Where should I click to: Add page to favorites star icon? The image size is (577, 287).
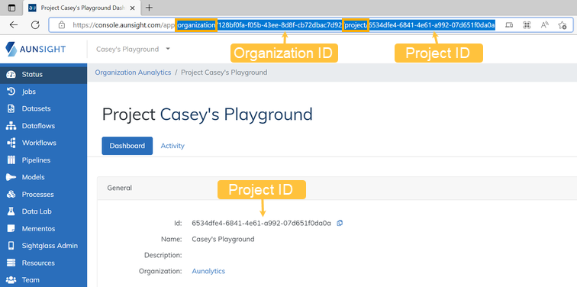click(562, 24)
